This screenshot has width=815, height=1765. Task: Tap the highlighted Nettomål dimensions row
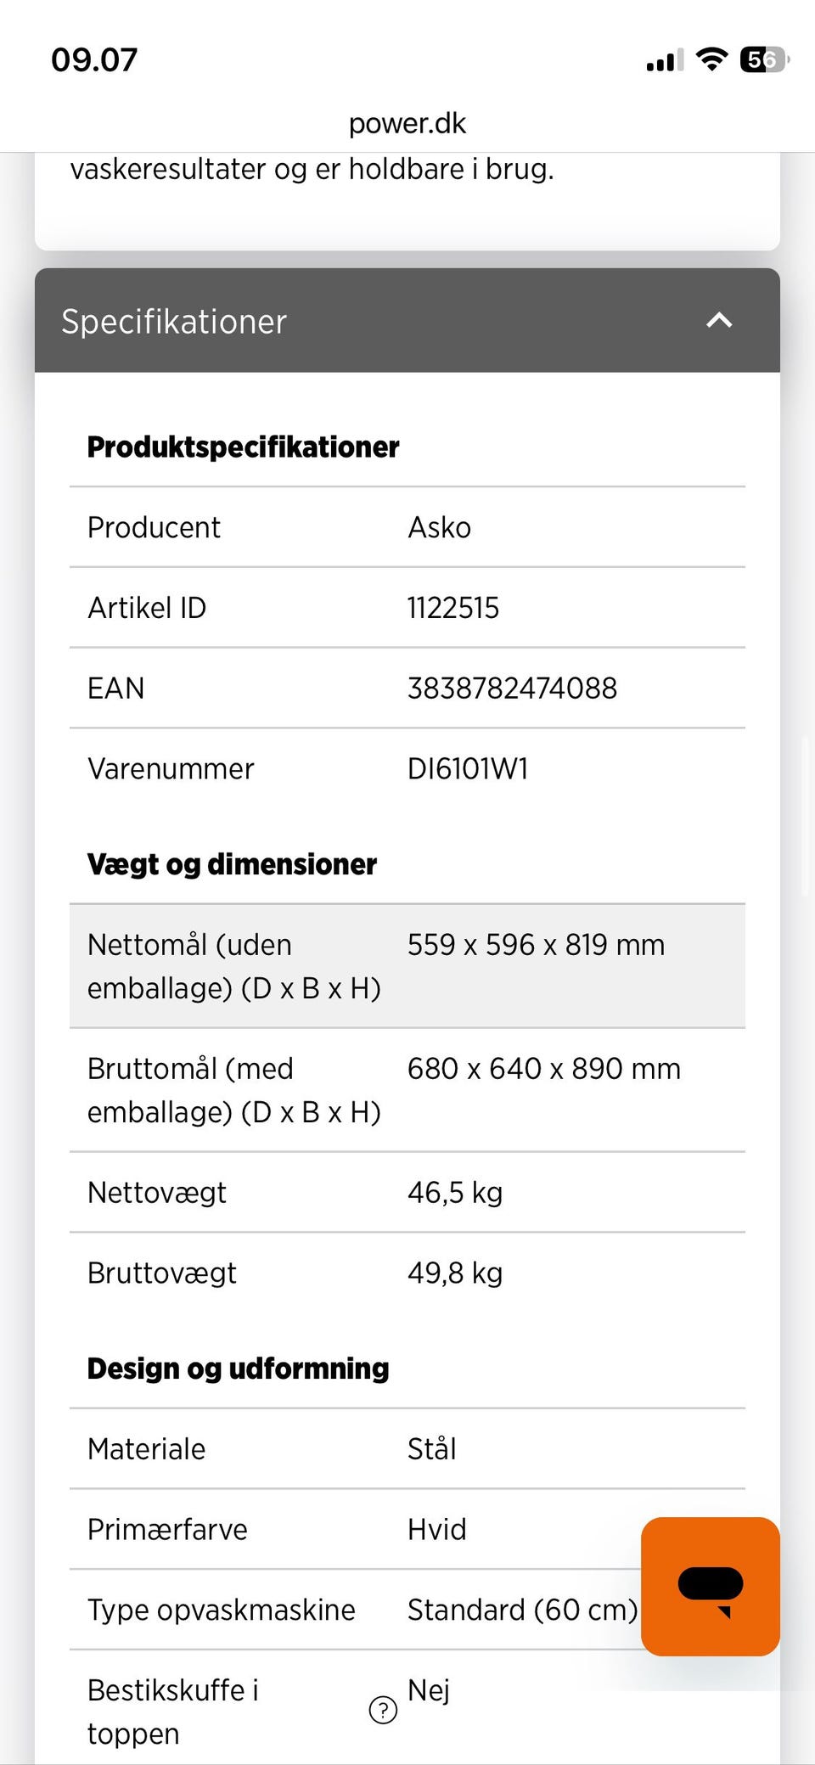(x=407, y=966)
